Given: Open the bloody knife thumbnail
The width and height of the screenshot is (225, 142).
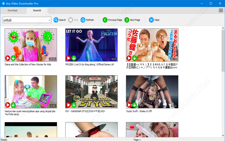Looking at the screenshot, I should coord(91,130).
